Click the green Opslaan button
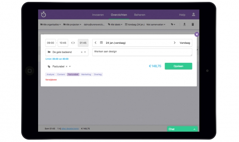This screenshot has height=142, width=239. click(179, 66)
